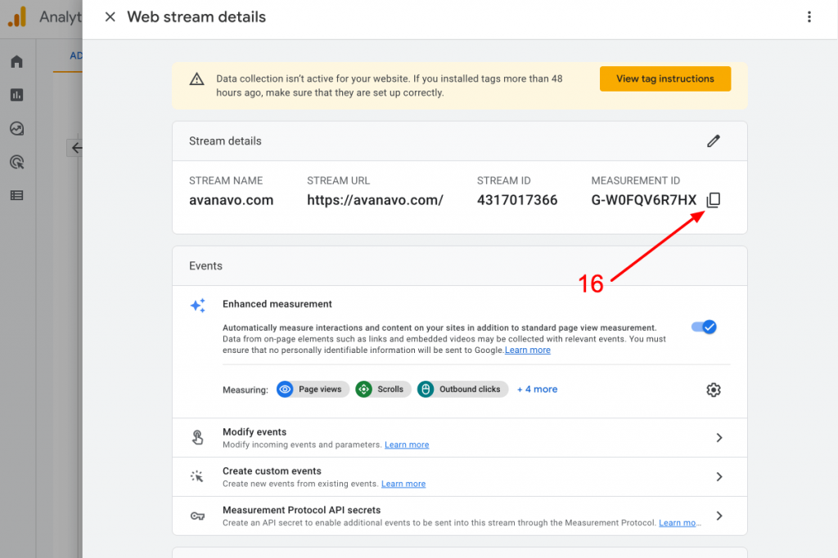Select the stream name avanavo.com
This screenshot has height=558, width=838.
pyautogui.click(x=231, y=200)
